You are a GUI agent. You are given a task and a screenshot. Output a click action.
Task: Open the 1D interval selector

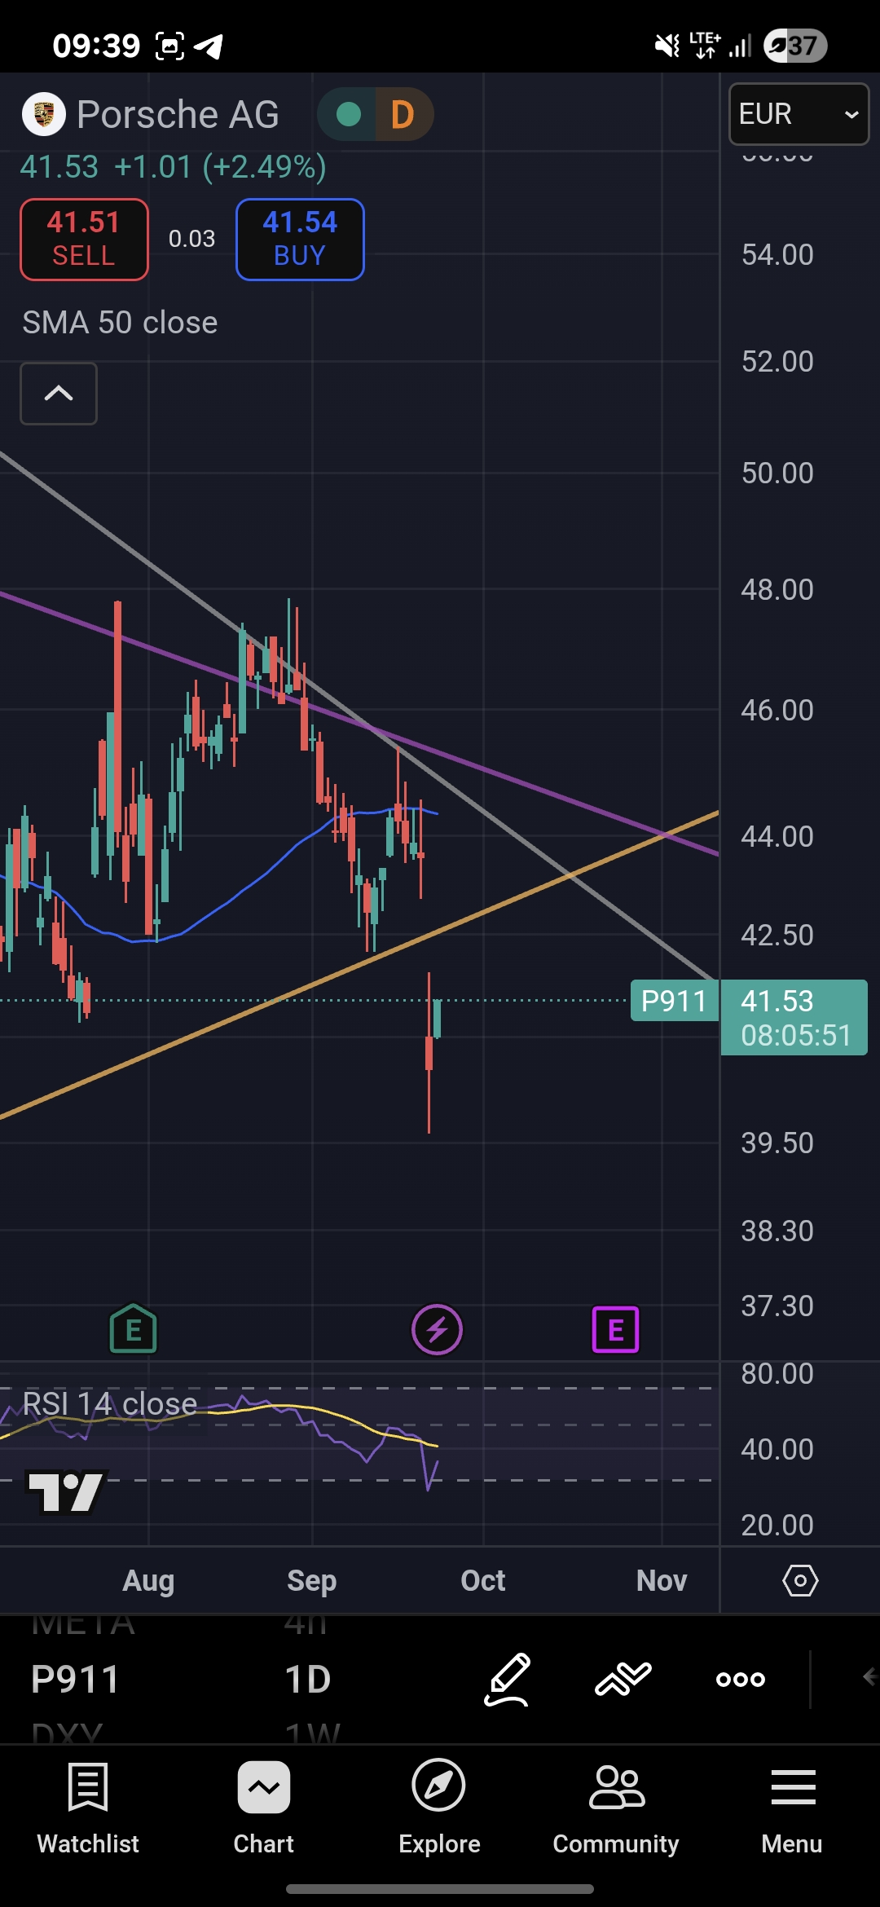[308, 1679]
